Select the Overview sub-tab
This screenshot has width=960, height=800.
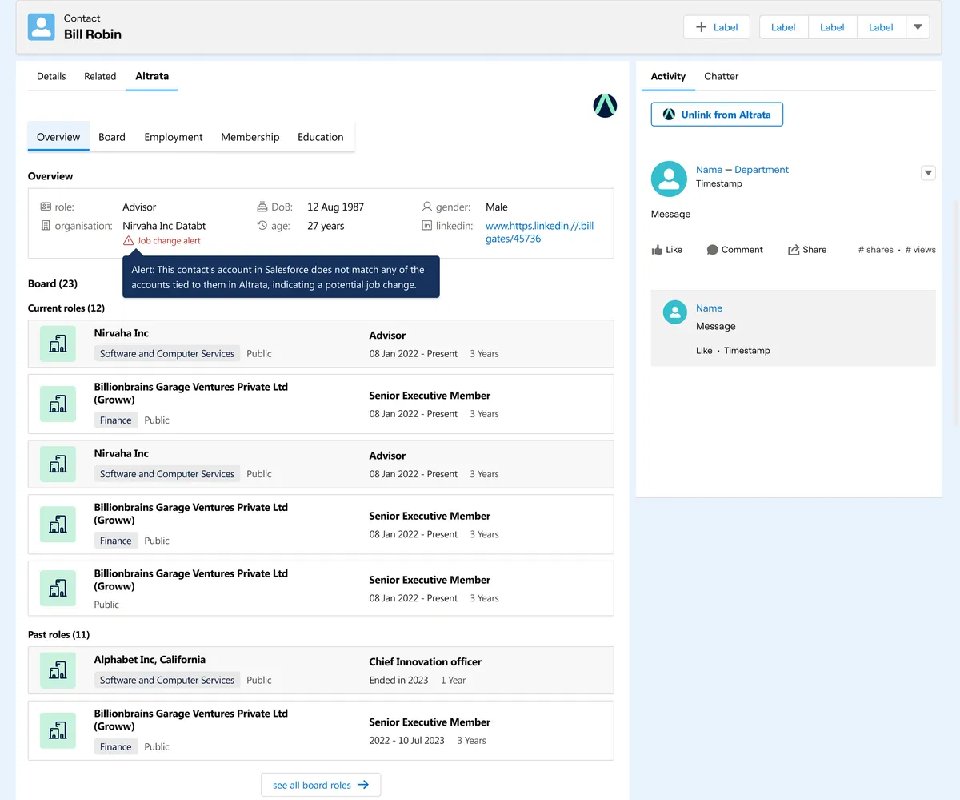58,137
